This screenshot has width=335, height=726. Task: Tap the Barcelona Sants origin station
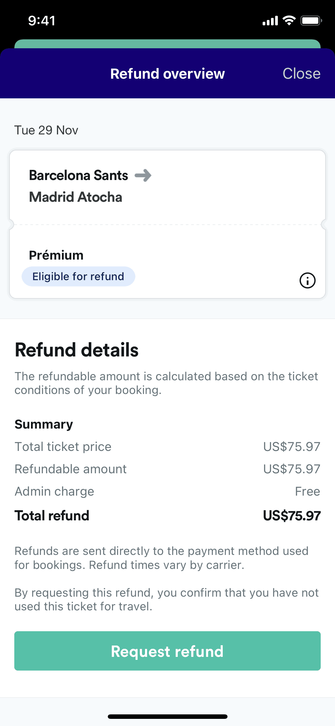[79, 175]
